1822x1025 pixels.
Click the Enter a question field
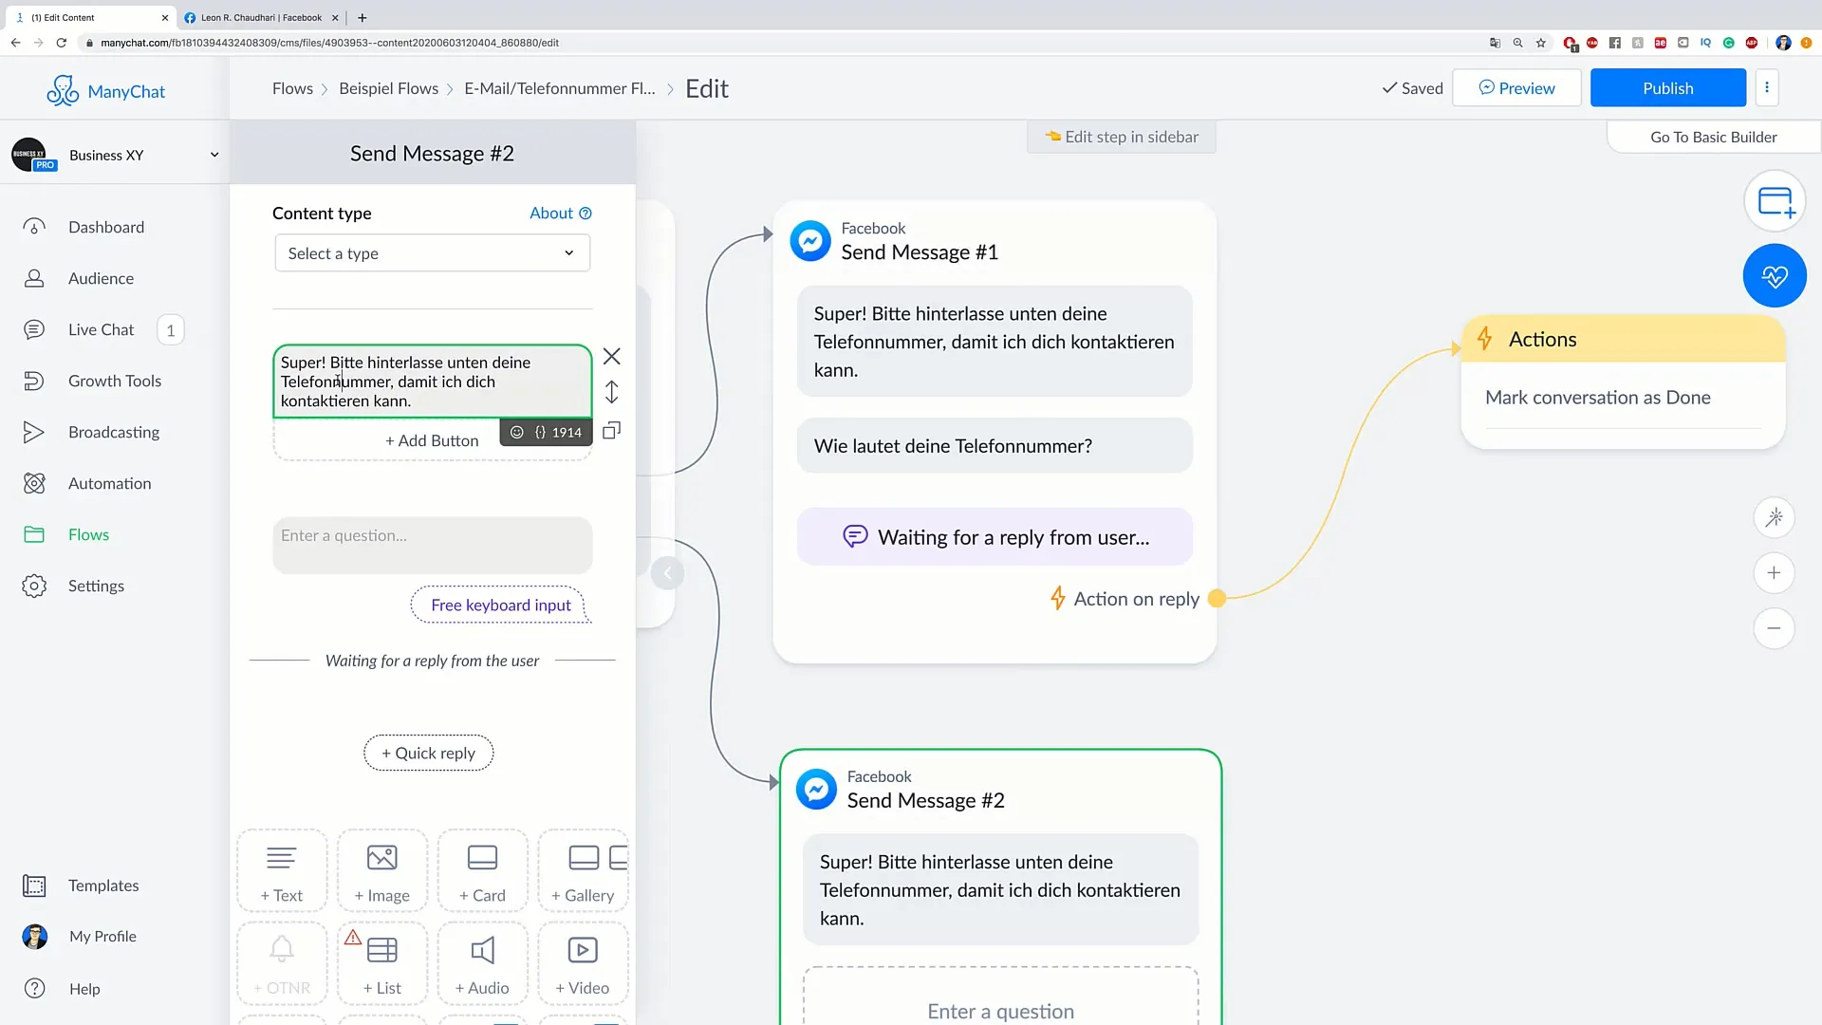pyautogui.click(x=432, y=545)
